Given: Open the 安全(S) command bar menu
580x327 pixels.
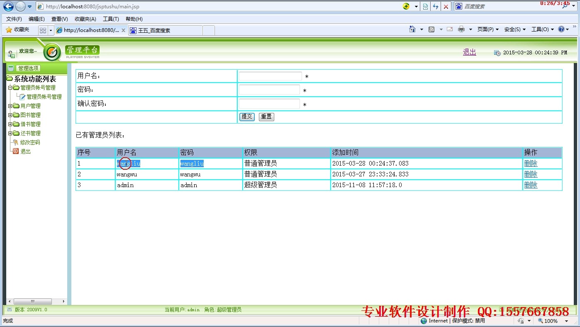Looking at the screenshot, I should pos(515,29).
